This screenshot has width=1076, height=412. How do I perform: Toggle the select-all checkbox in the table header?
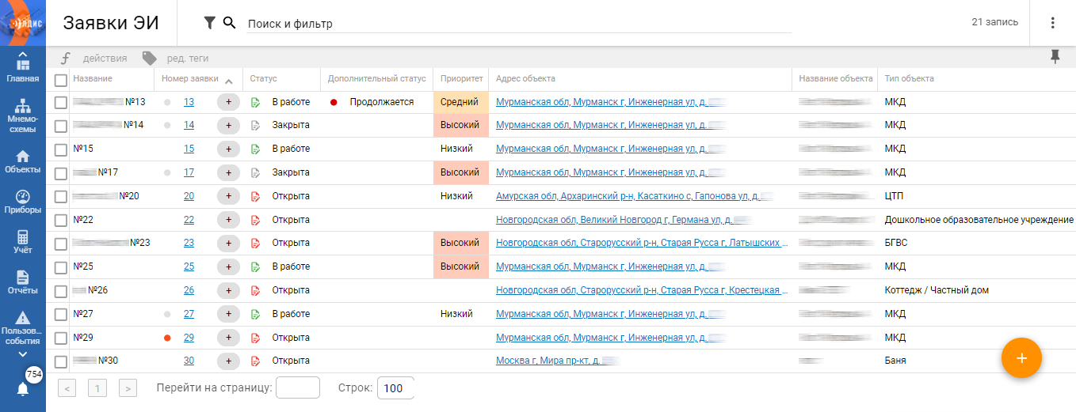(x=60, y=79)
